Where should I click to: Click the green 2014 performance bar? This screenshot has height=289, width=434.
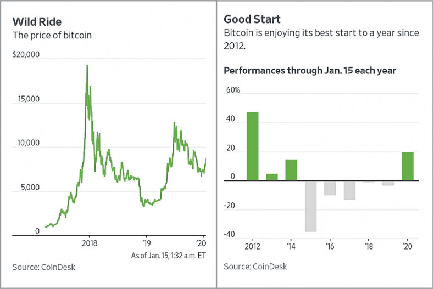[x=291, y=169]
